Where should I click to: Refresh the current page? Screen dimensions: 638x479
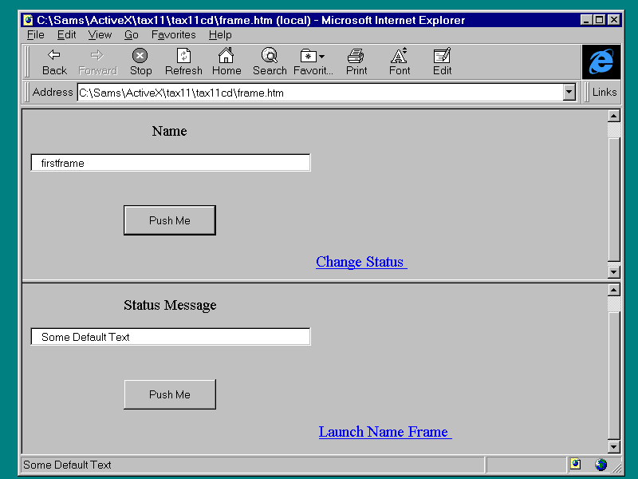(183, 61)
